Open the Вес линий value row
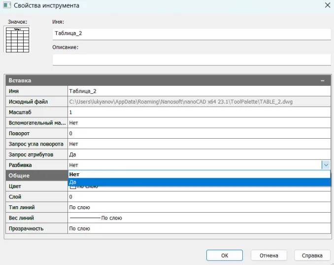The width and height of the screenshot is (334, 265). (x=199, y=218)
